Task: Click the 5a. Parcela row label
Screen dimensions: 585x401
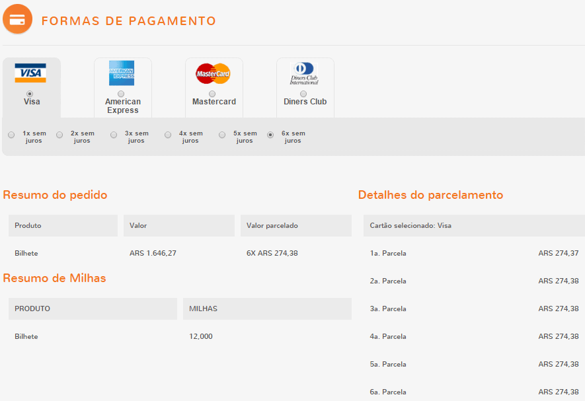Action: coord(388,365)
